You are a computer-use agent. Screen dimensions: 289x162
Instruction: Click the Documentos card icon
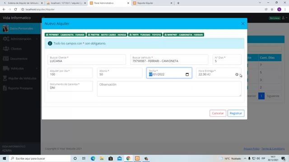[5, 58]
